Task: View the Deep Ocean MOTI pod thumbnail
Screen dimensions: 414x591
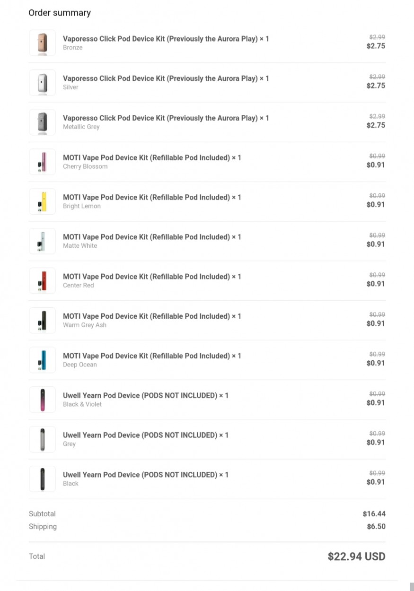Action: click(42, 360)
